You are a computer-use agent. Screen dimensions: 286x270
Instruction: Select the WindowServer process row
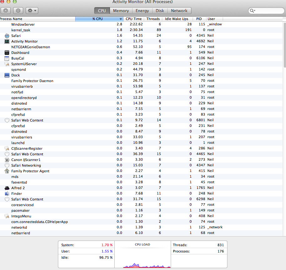pyautogui.click(x=141, y=24)
